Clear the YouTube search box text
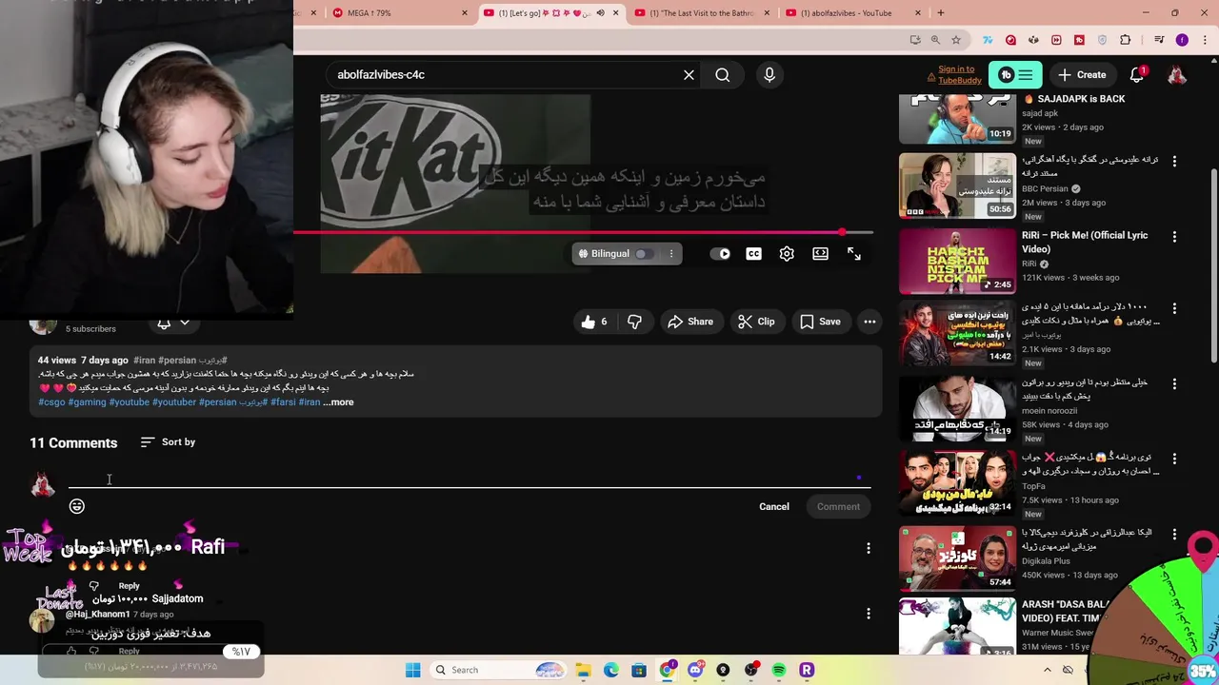This screenshot has height=685, width=1219. (x=689, y=74)
